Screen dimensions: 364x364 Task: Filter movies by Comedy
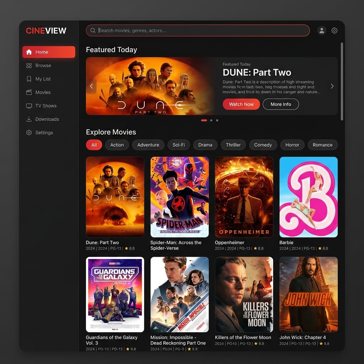[263, 145]
